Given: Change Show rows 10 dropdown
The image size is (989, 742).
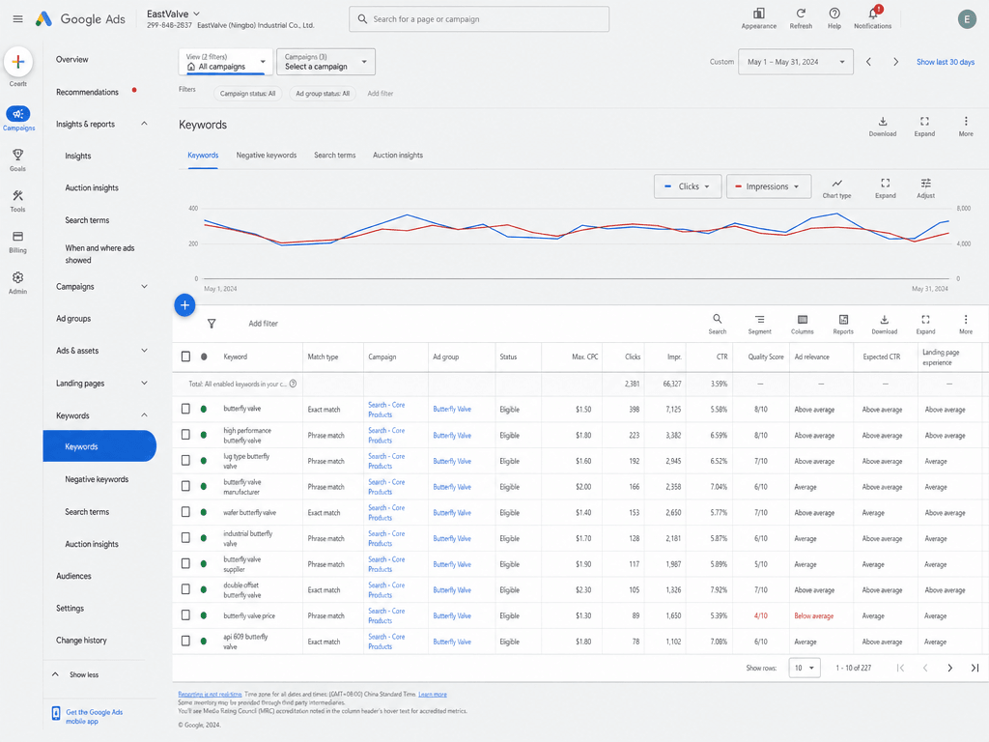Looking at the screenshot, I should click(x=805, y=668).
